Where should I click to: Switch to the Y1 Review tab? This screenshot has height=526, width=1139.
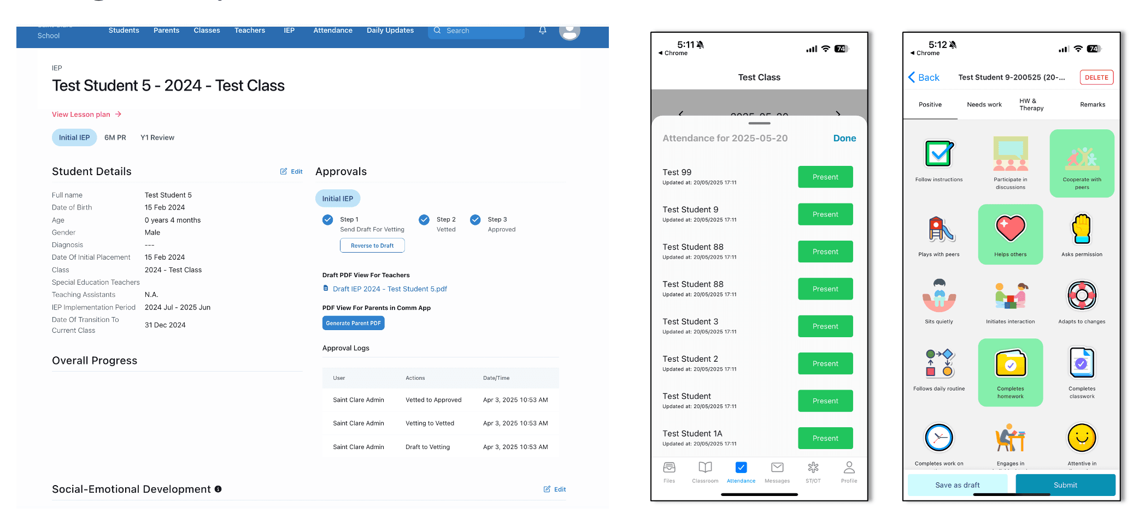coord(157,138)
